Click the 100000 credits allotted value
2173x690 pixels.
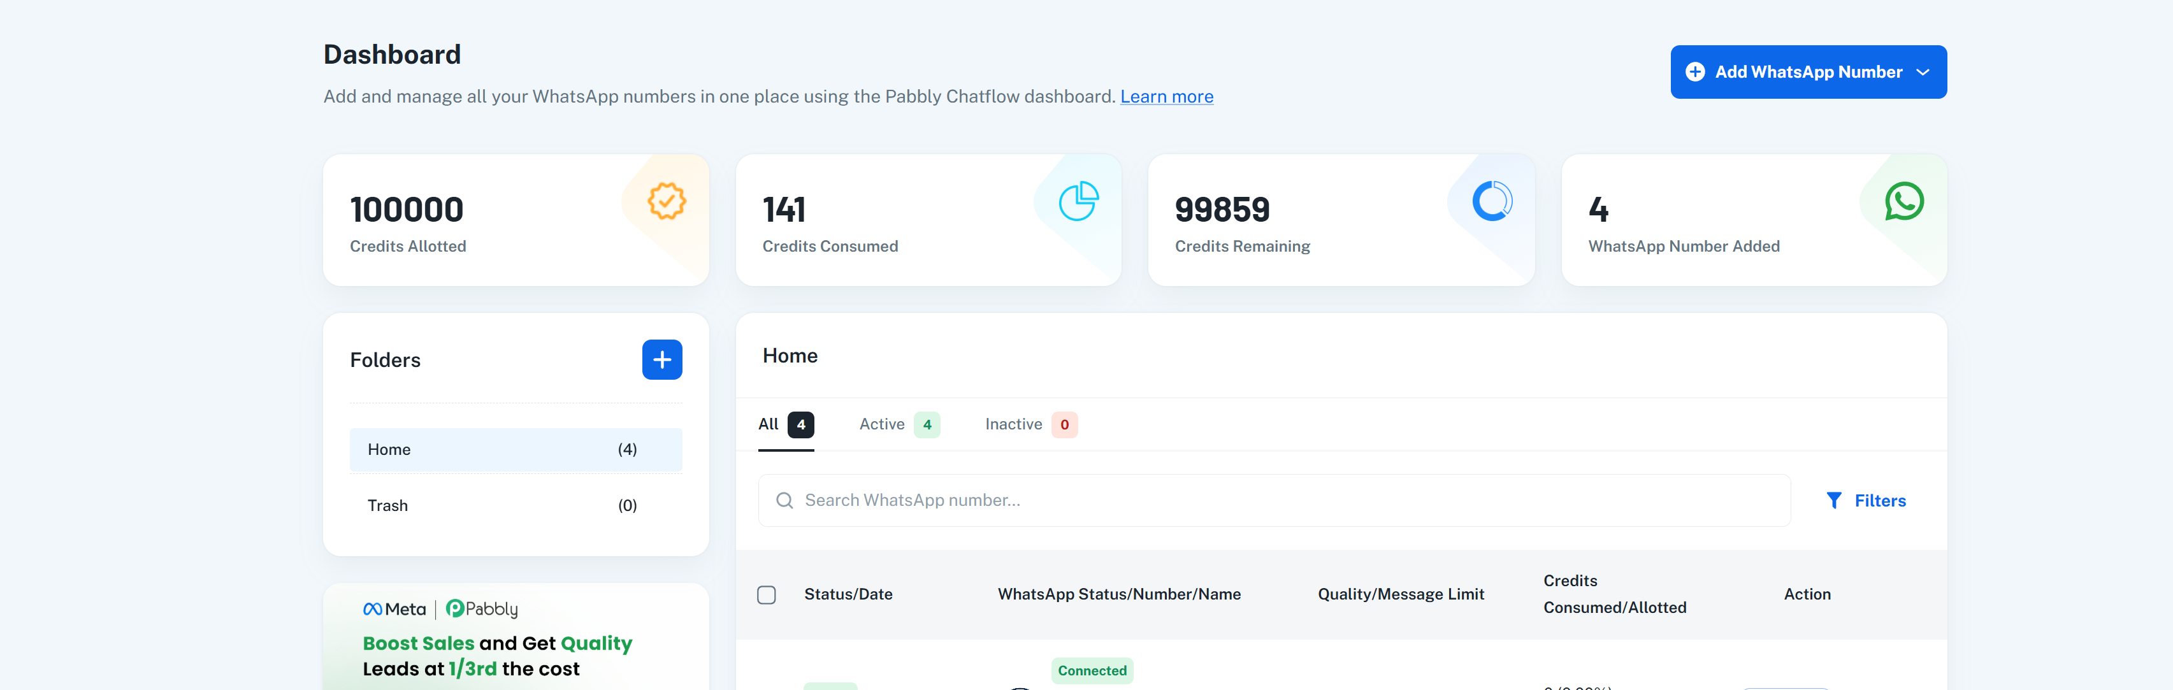point(407,209)
